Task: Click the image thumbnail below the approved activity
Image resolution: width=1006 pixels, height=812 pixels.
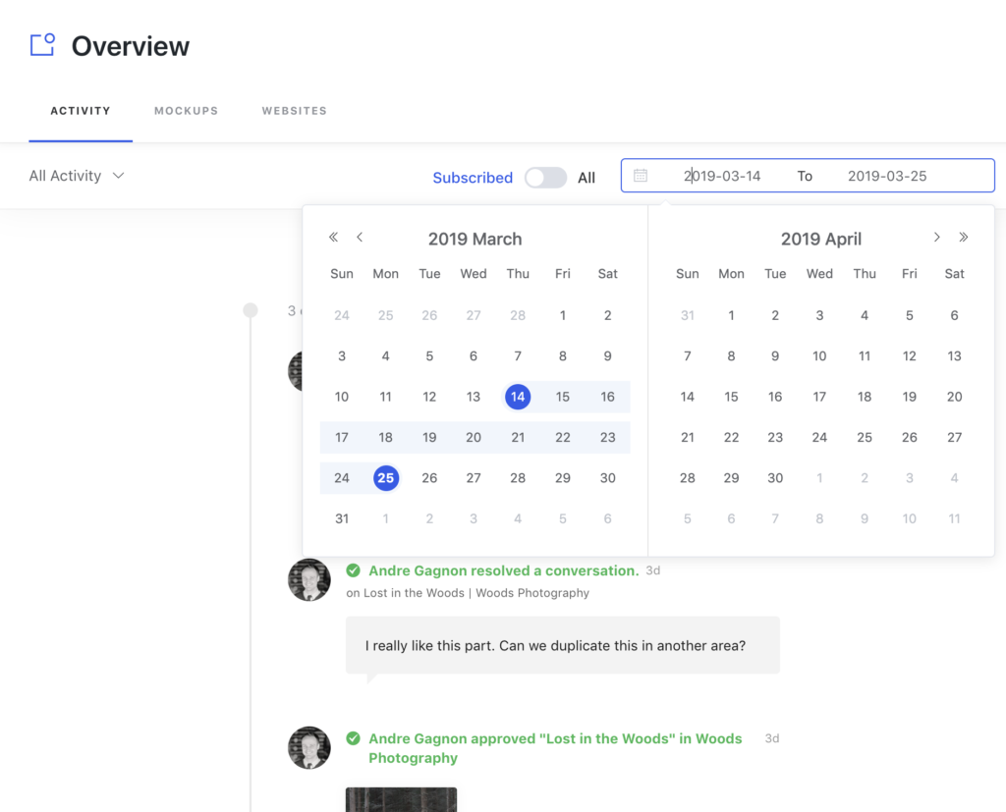Action: (x=400, y=799)
